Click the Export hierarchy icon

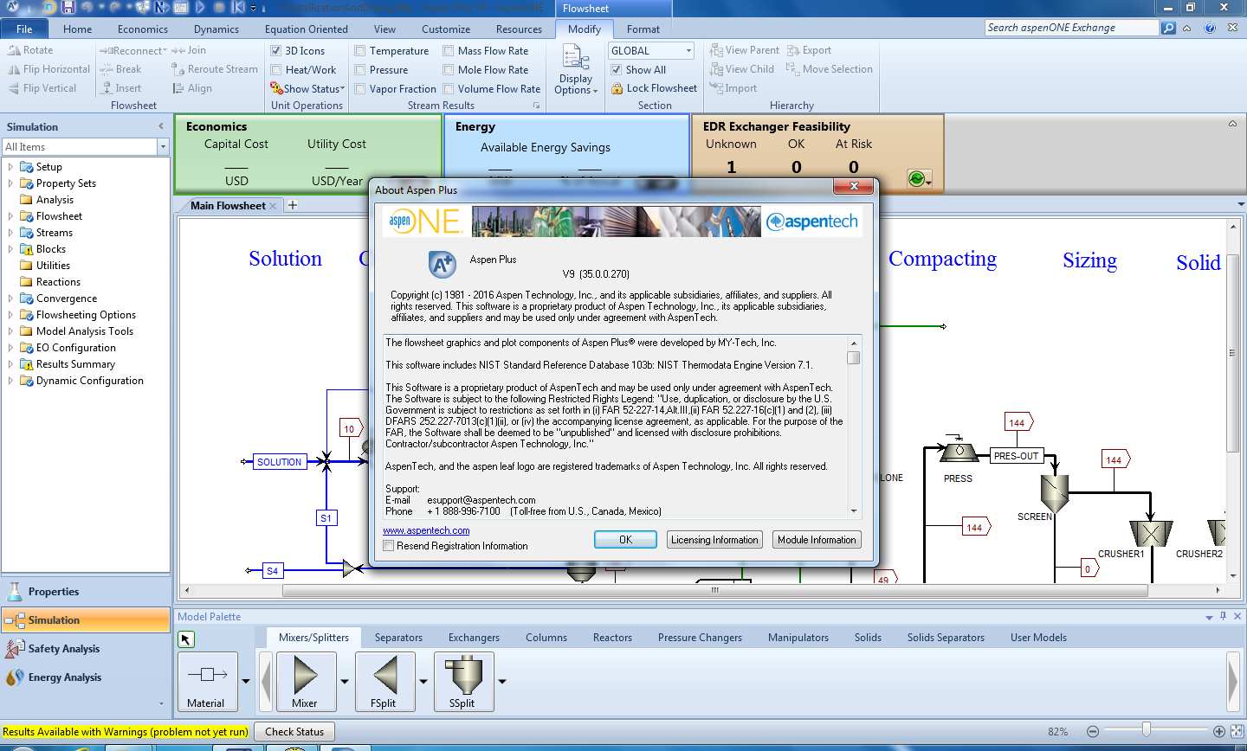click(x=792, y=50)
